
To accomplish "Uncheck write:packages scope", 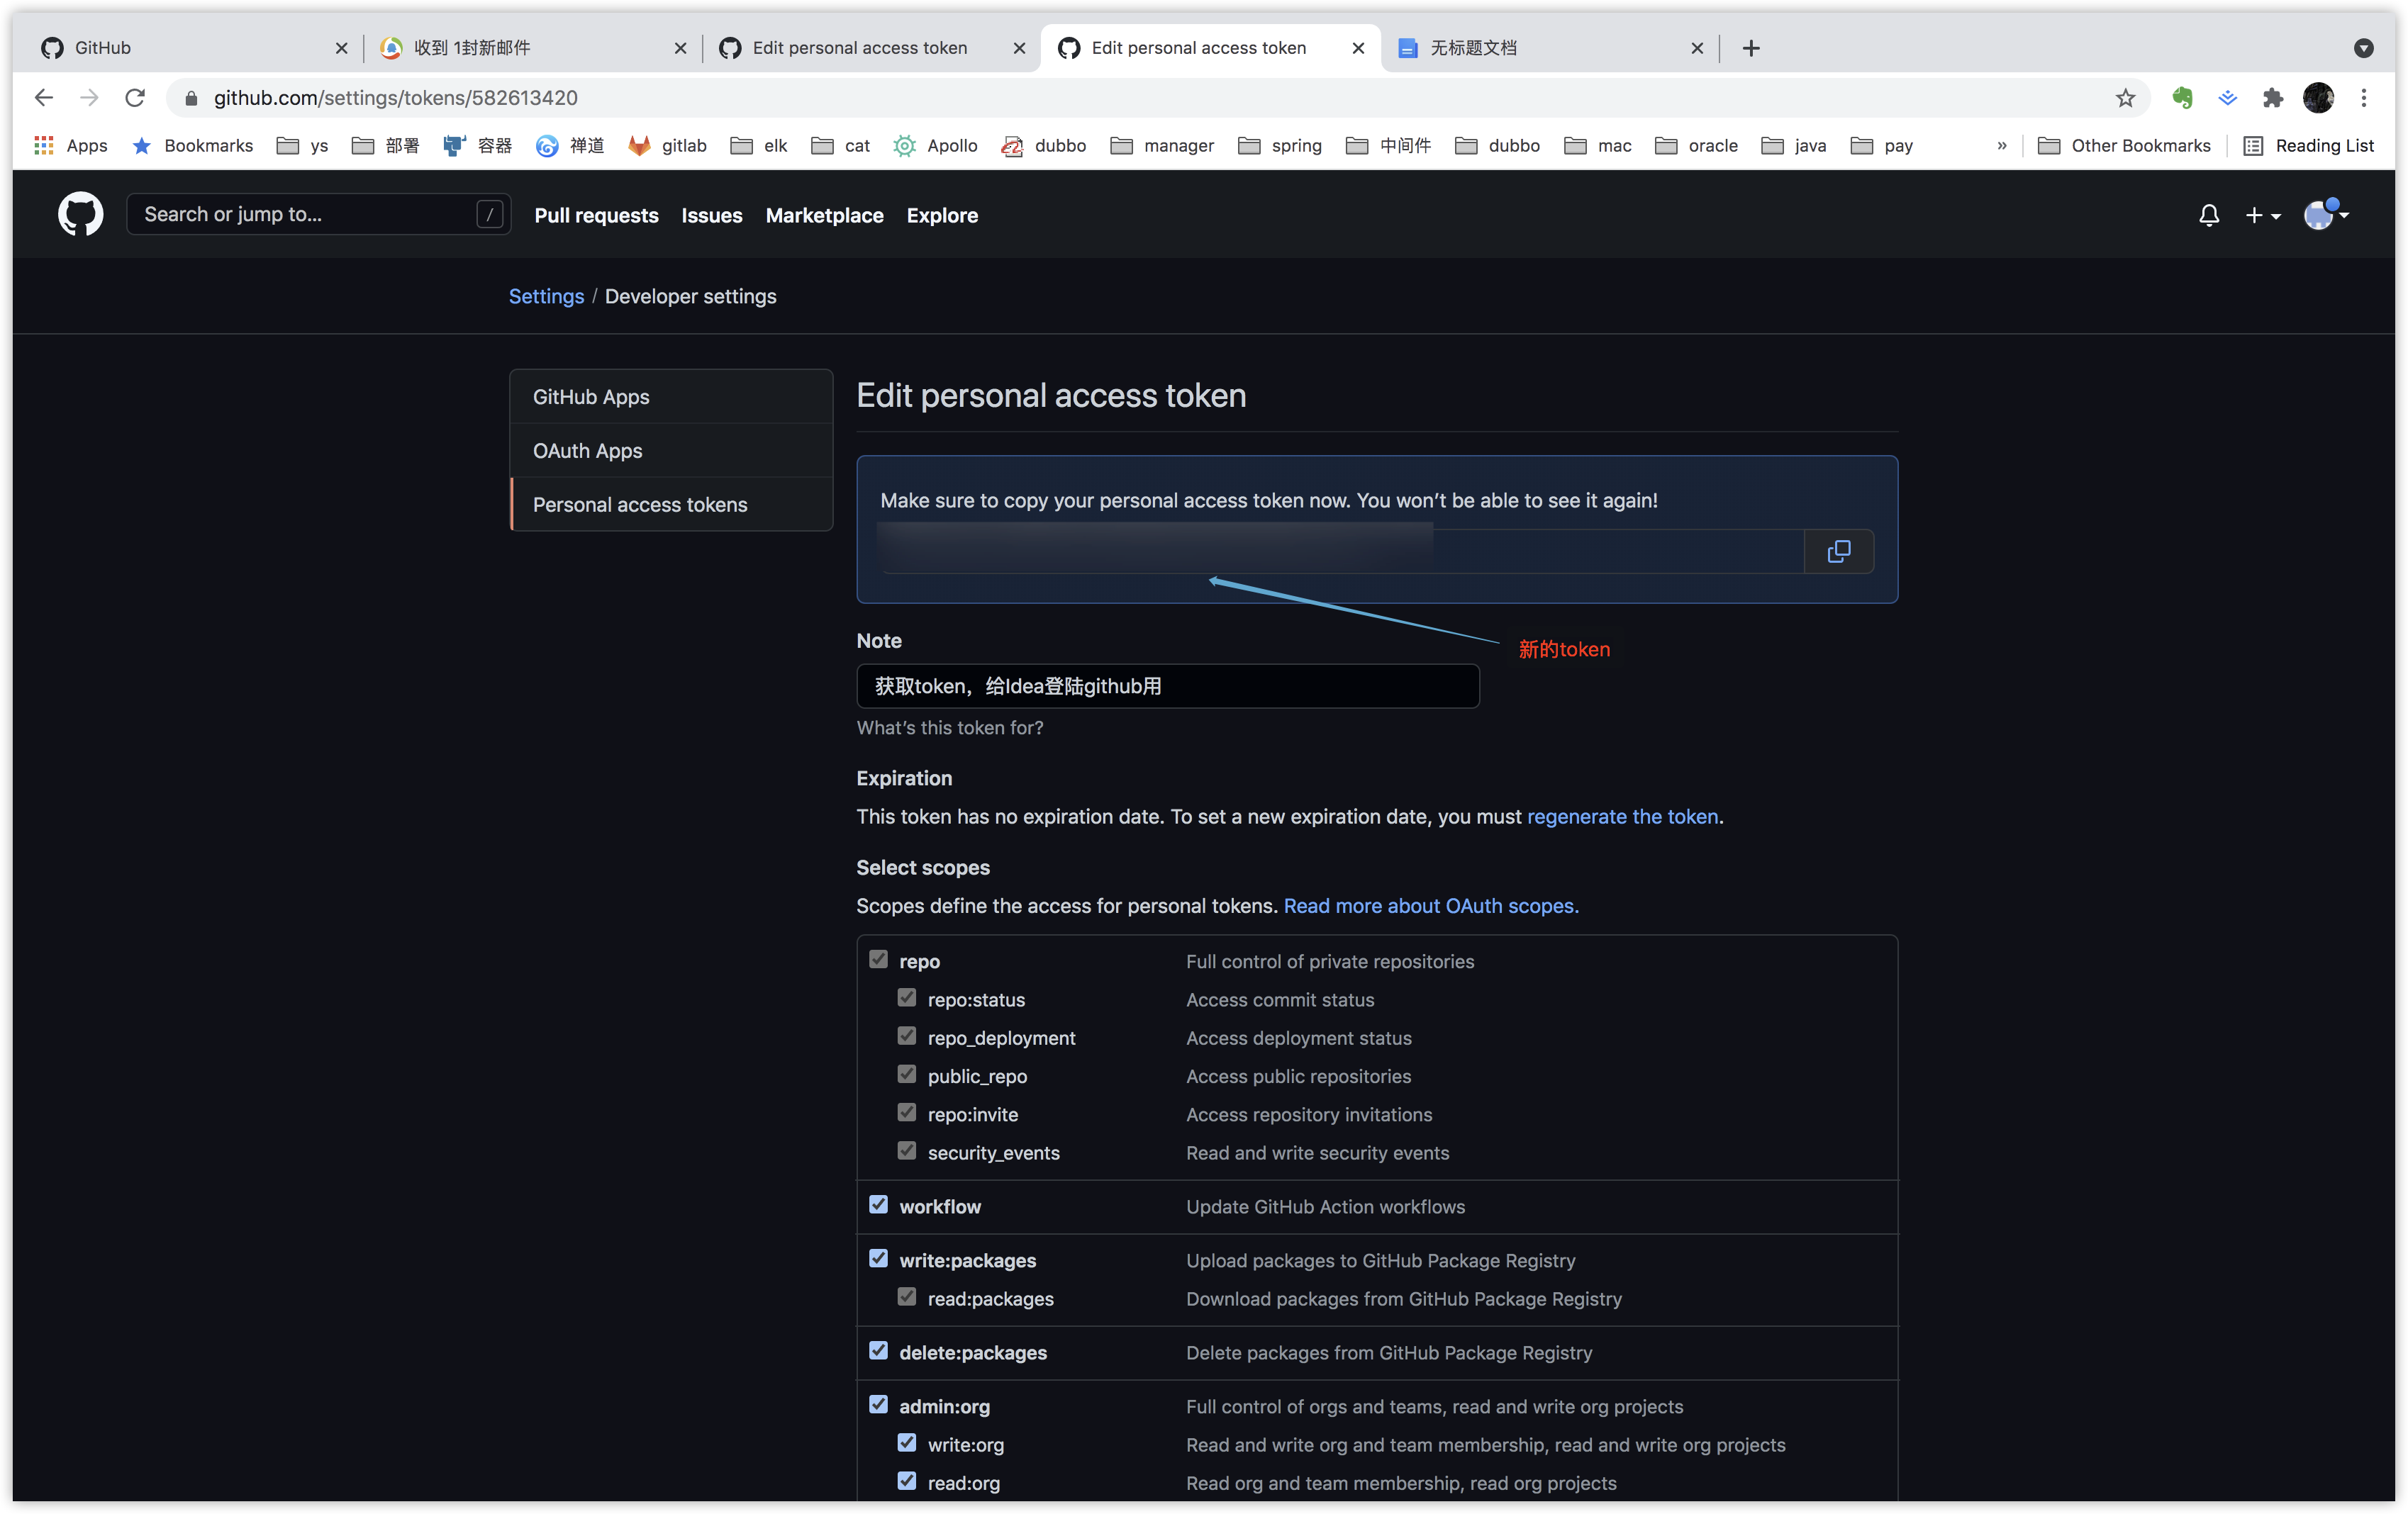I will [x=878, y=1257].
